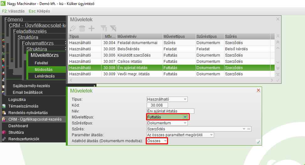
Task: Open the Típus dropdown
Action: (x=185, y=99)
